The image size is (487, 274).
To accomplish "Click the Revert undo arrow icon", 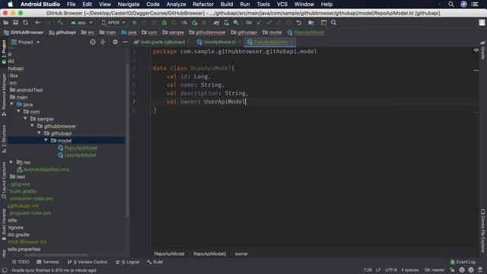I will click(299, 23).
